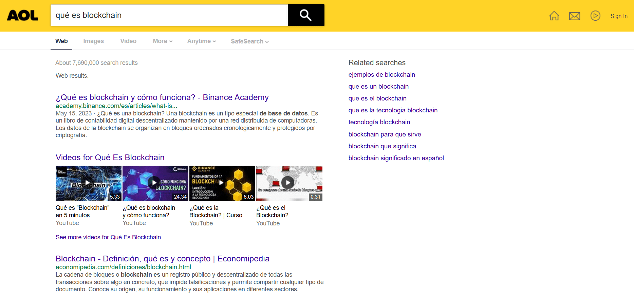Open 'Videos for Qué Es Blockchain' heading
Viewport: 634px width, 295px height.
(x=110, y=158)
